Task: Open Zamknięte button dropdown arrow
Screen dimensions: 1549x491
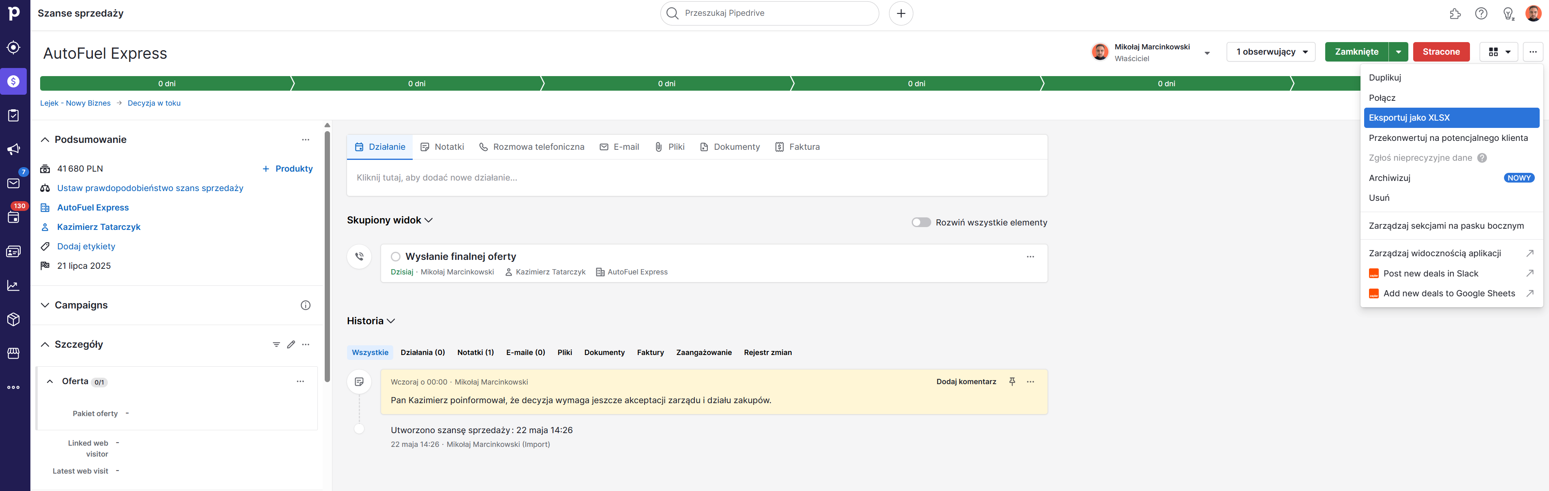Action: 1398,52
